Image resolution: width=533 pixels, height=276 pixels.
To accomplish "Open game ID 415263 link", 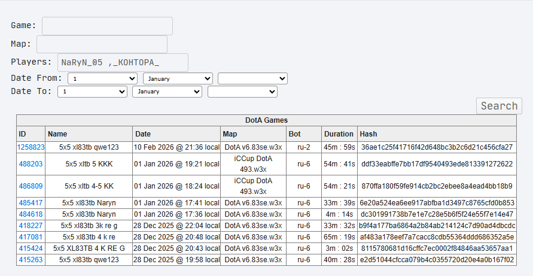I will [x=31, y=260].
